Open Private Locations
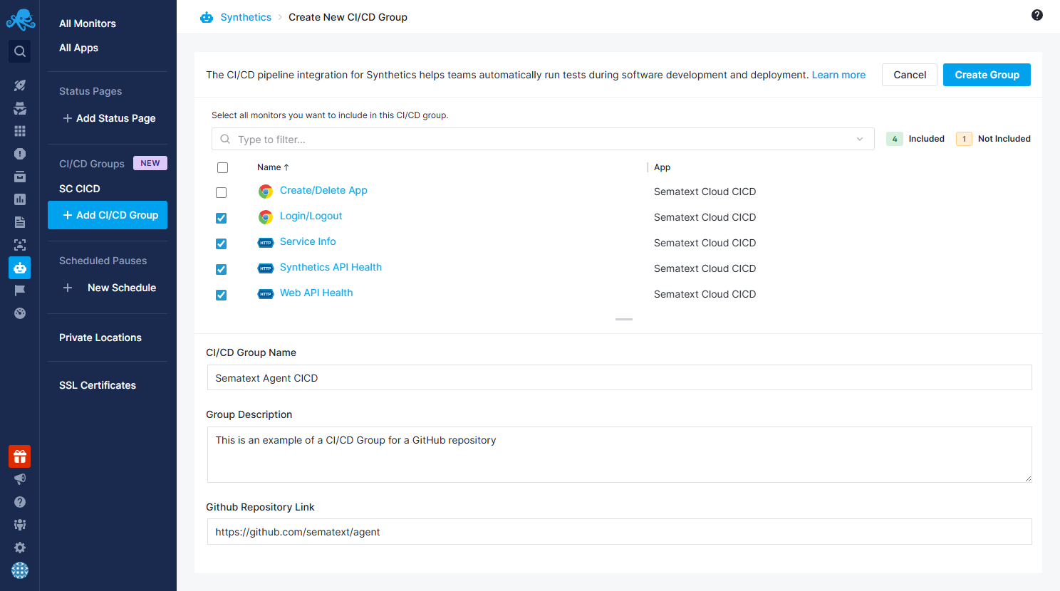The image size is (1060, 591). pos(100,338)
